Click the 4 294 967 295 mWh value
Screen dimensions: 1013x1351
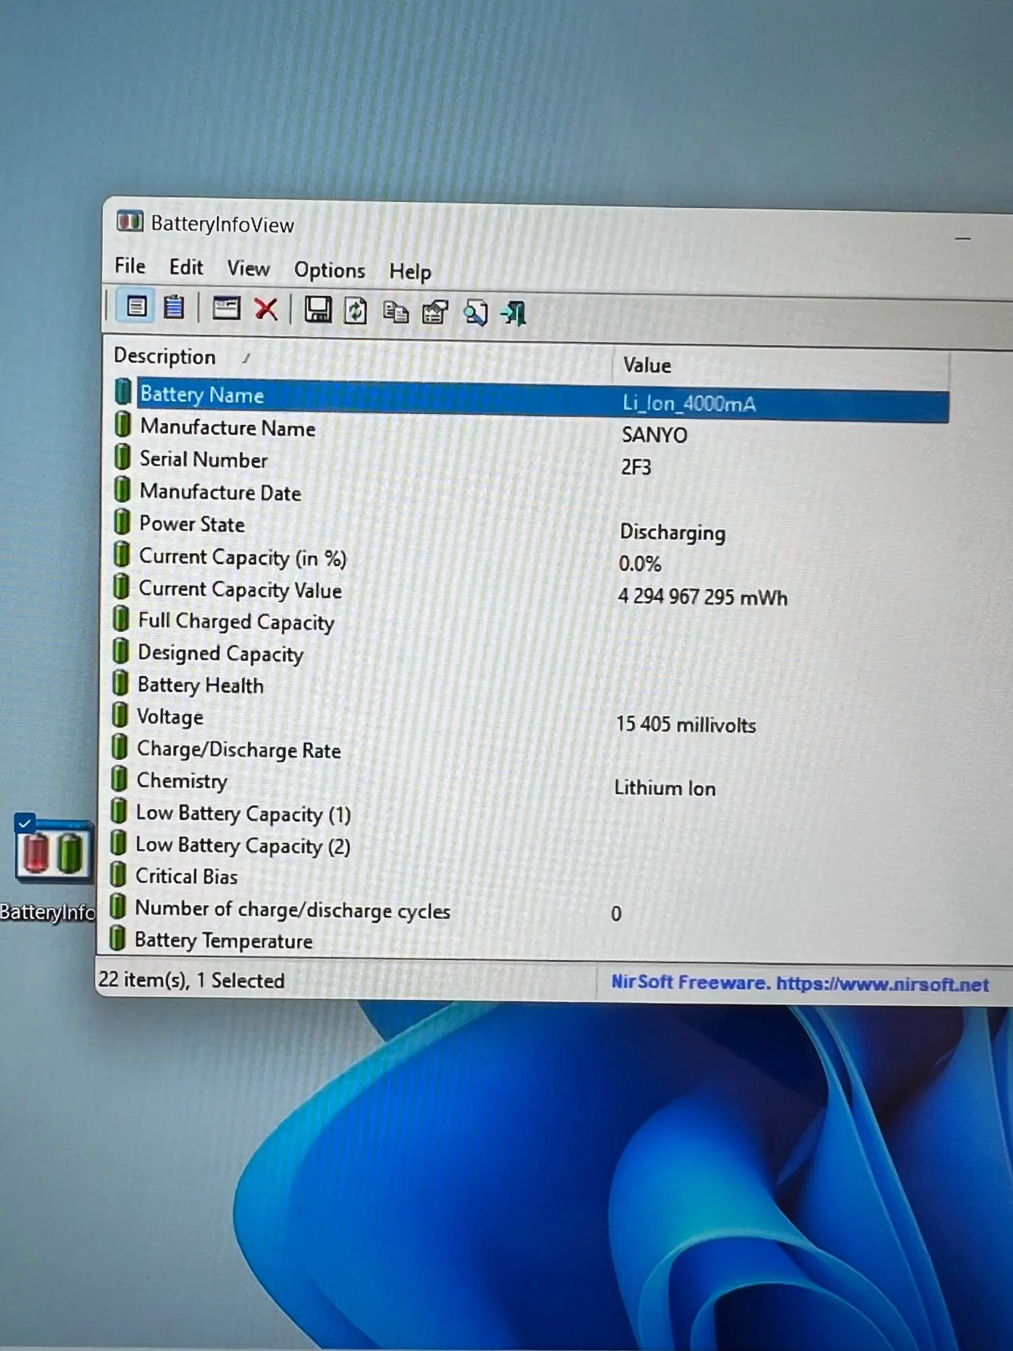tap(703, 597)
